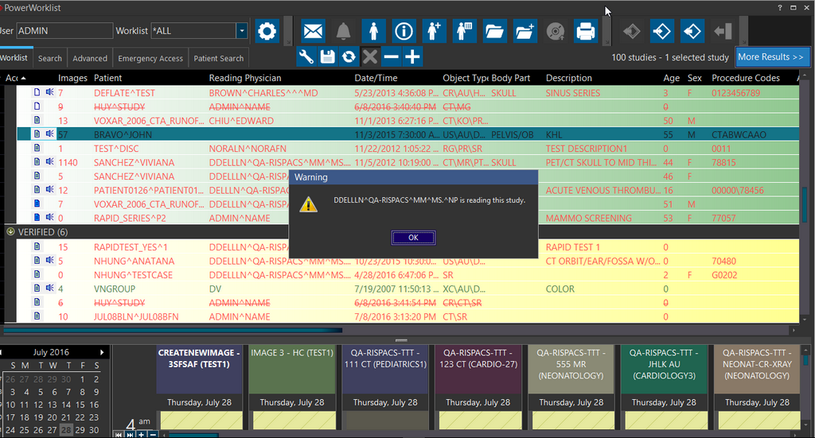Image resolution: width=815 pixels, height=438 pixels.
Task: Switch to the Emergency Access tab
Action: 150,58
